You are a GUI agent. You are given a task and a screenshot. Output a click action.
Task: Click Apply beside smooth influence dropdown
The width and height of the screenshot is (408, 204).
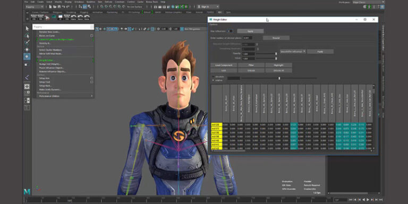[320, 52]
